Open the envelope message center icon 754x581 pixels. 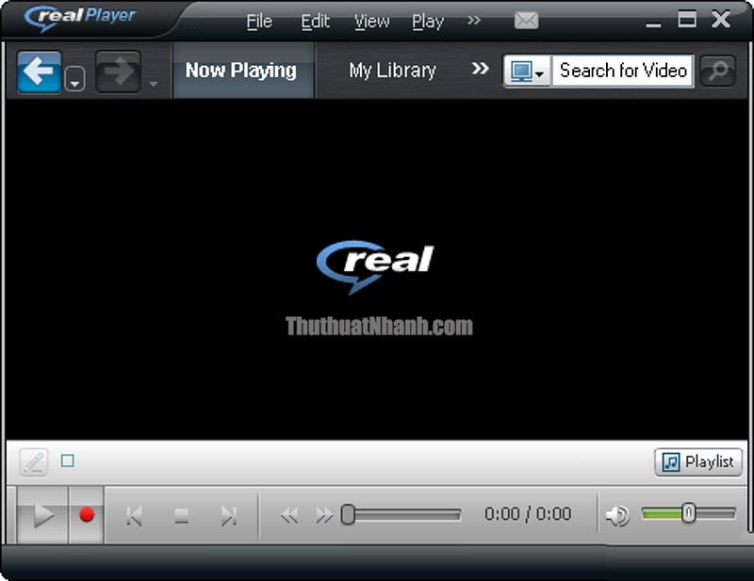tap(526, 21)
